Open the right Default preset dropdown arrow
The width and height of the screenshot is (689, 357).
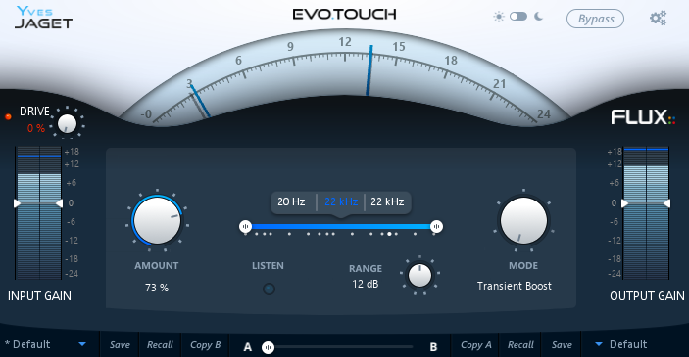coord(599,344)
